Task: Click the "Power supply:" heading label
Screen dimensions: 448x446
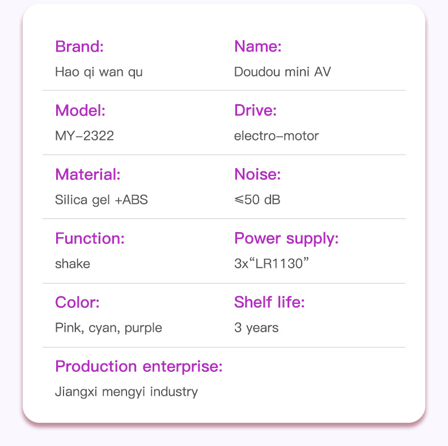Action: (x=286, y=238)
